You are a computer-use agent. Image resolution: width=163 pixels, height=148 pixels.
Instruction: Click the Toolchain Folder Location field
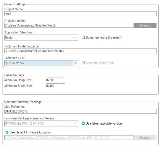[80, 51]
